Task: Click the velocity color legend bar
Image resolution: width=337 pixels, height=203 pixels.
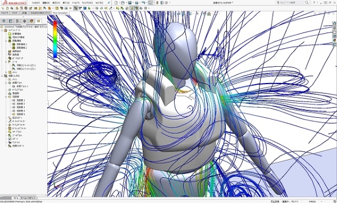Action: point(55,39)
